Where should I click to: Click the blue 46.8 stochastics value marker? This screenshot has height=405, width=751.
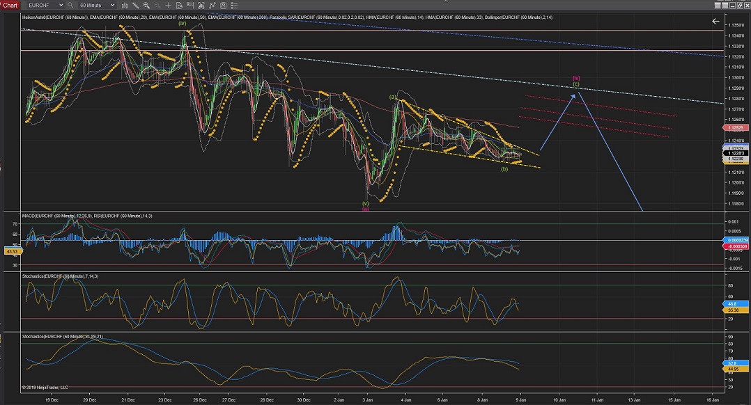735,303
